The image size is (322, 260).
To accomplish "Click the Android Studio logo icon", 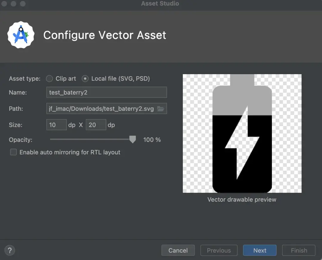I will point(21,35).
